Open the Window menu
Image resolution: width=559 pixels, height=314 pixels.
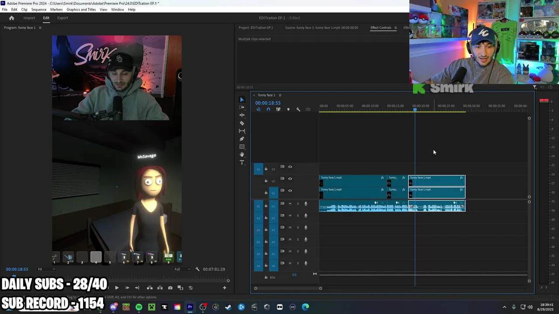(x=117, y=10)
